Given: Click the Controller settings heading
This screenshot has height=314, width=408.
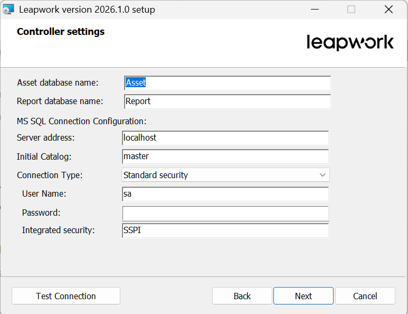Looking at the screenshot, I should point(61,32).
